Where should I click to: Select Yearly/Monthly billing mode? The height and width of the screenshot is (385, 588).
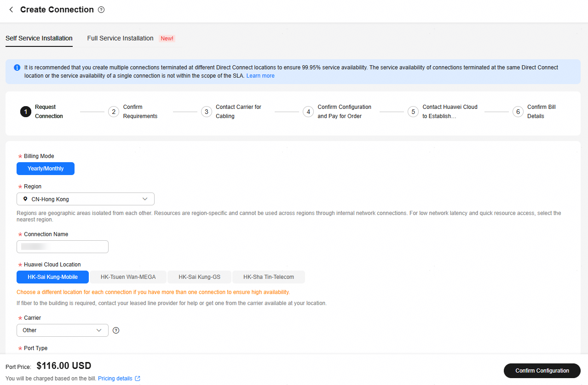[46, 169]
